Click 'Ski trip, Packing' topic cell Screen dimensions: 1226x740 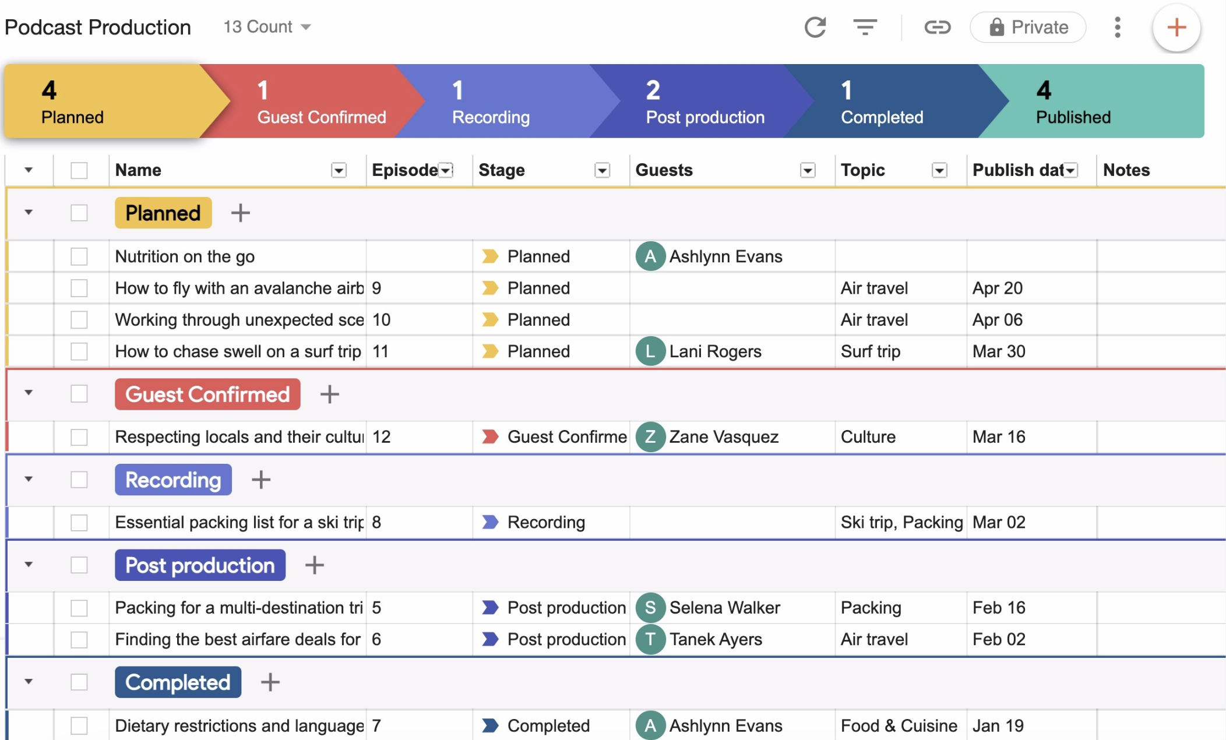(901, 522)
